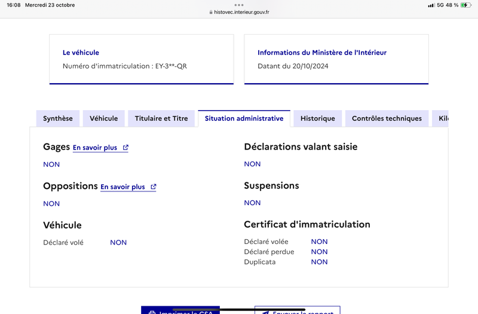The width and height of the screenshot is (478, 314).
Task: Switch to the Véhicule tab
Action: [x=103, y=118]
